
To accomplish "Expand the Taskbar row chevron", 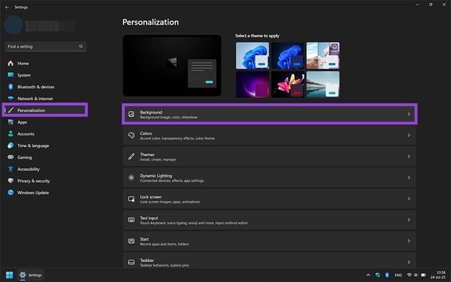I will [409, 262].
